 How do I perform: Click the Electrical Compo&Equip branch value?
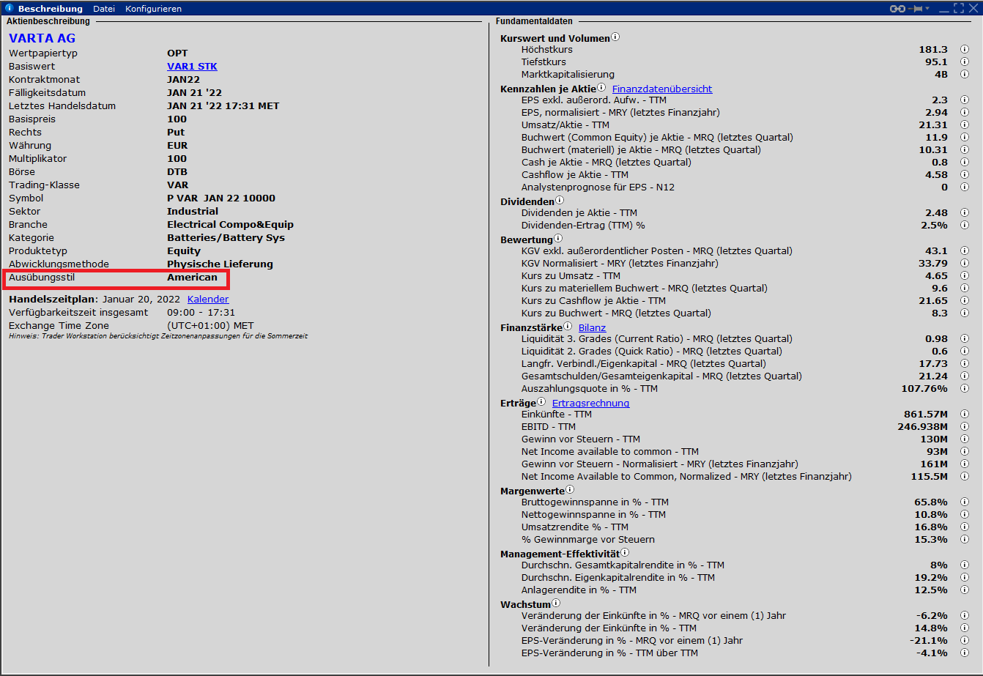coord(230,225)
